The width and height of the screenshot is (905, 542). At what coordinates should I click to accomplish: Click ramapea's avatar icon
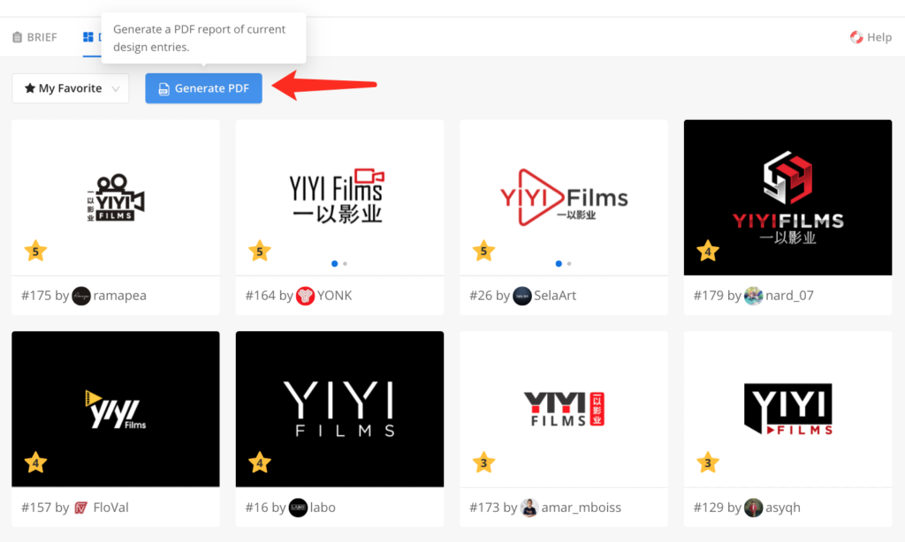pos(81,296)
